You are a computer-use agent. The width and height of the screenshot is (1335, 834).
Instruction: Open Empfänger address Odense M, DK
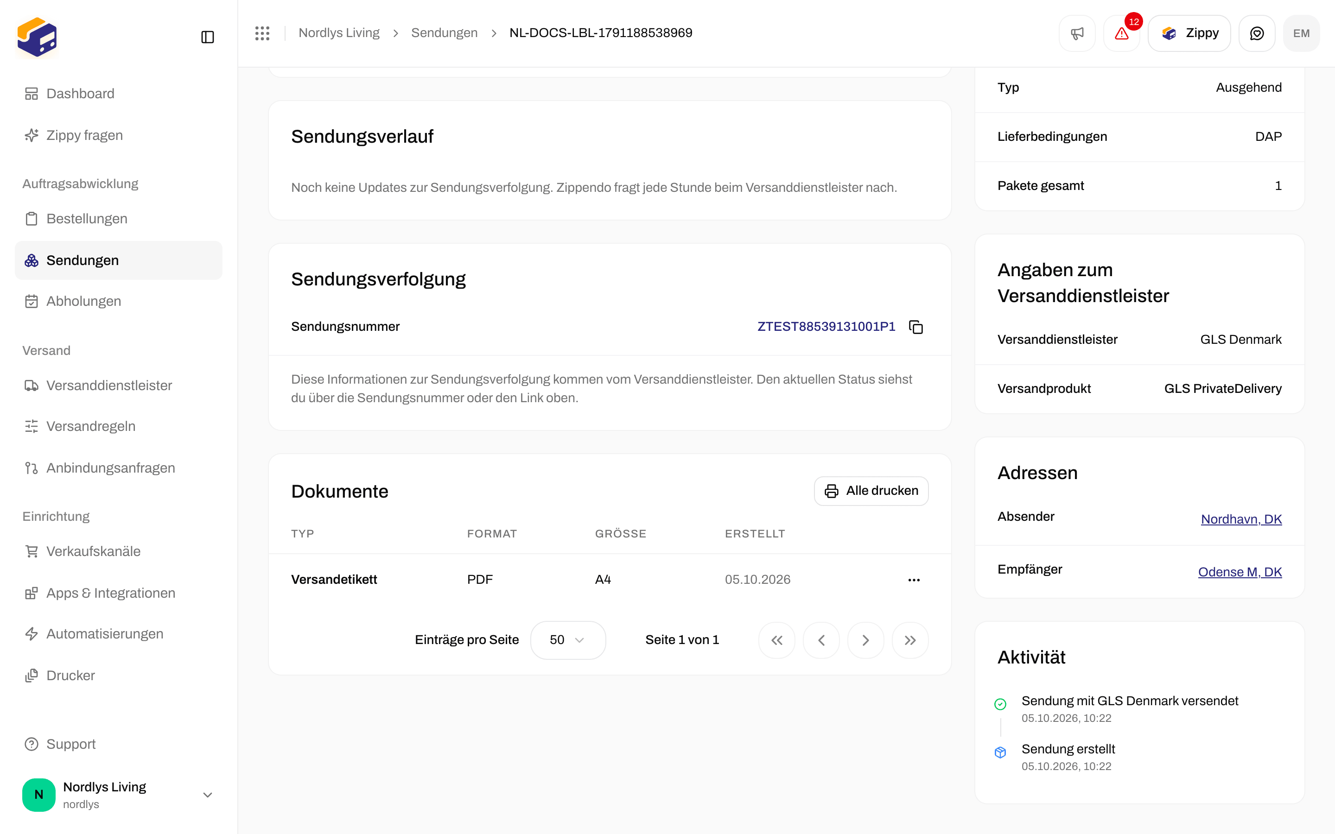[x=1240, y=572]
